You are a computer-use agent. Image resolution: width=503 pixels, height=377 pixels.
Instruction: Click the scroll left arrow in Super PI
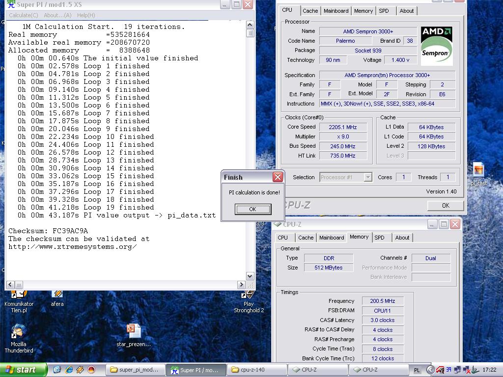coord(10,285)
